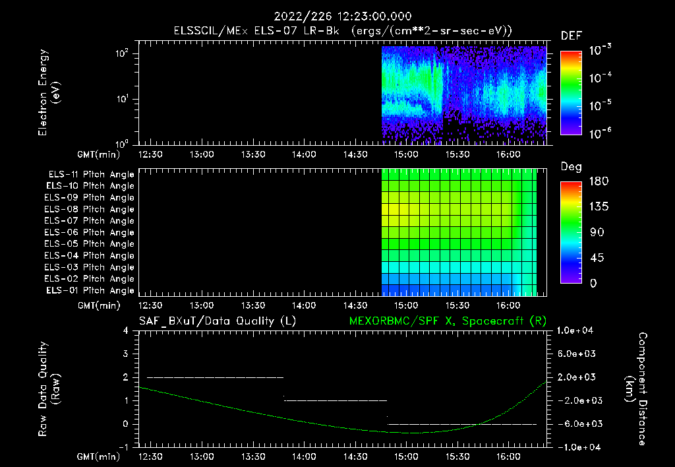The width and height of the screenshot is (675, 467).
Task: Click the Component Distance (km) axis label
Action: coord(636,389)
